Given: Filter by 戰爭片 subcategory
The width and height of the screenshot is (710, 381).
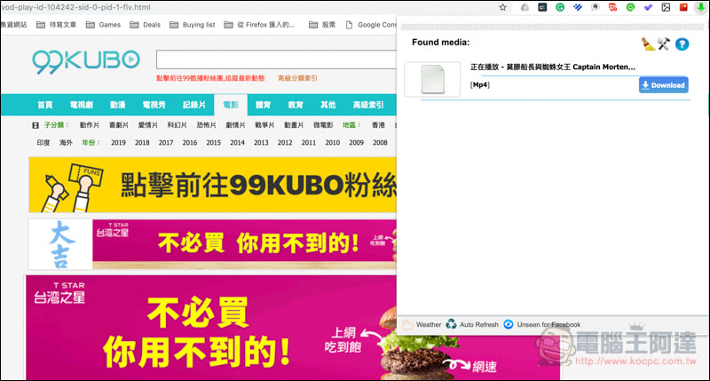Looking at the screenshot, I should (x=264, y=125).
